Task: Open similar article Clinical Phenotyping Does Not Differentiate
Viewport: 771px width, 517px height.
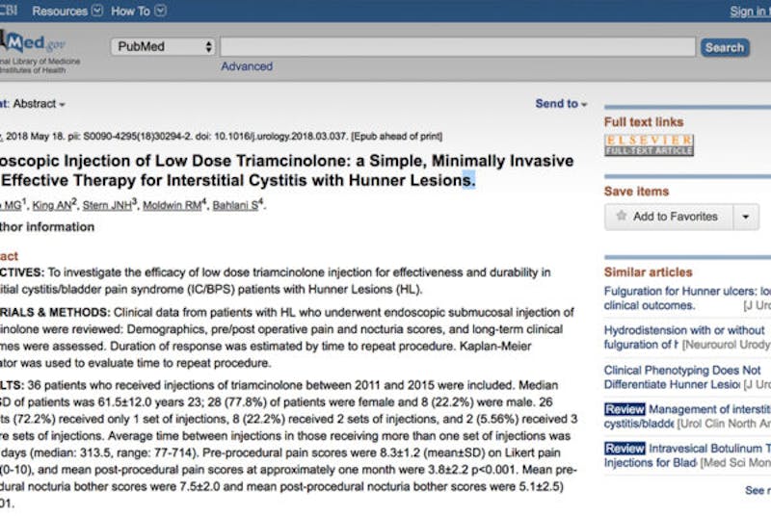Action: (682, 377)
